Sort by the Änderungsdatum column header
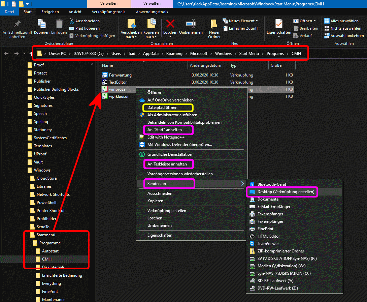The height and width of the screenshot is (302, 367). click(x=205, y=65)
